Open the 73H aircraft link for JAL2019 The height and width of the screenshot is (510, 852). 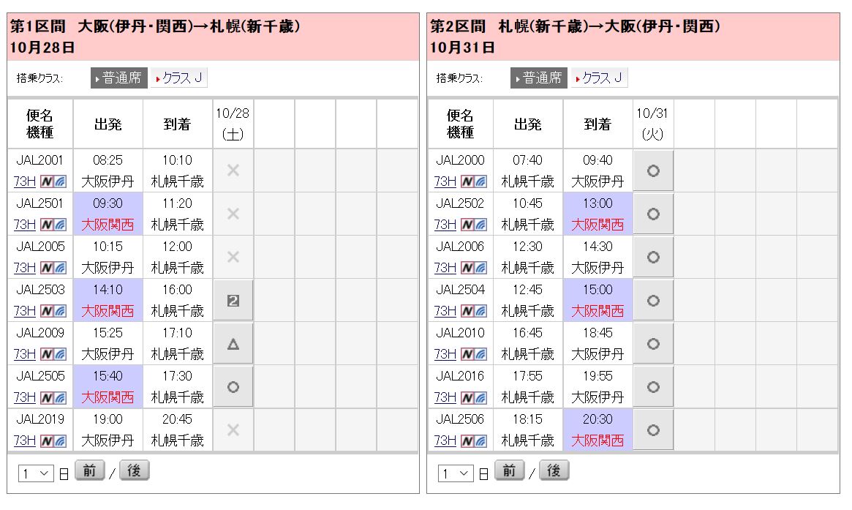click(24, 441)
